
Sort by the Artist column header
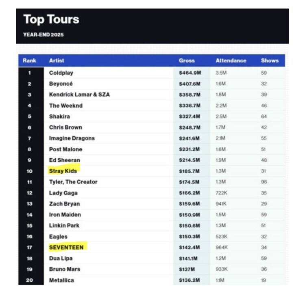pyautogui.click(x=57, y=60)
